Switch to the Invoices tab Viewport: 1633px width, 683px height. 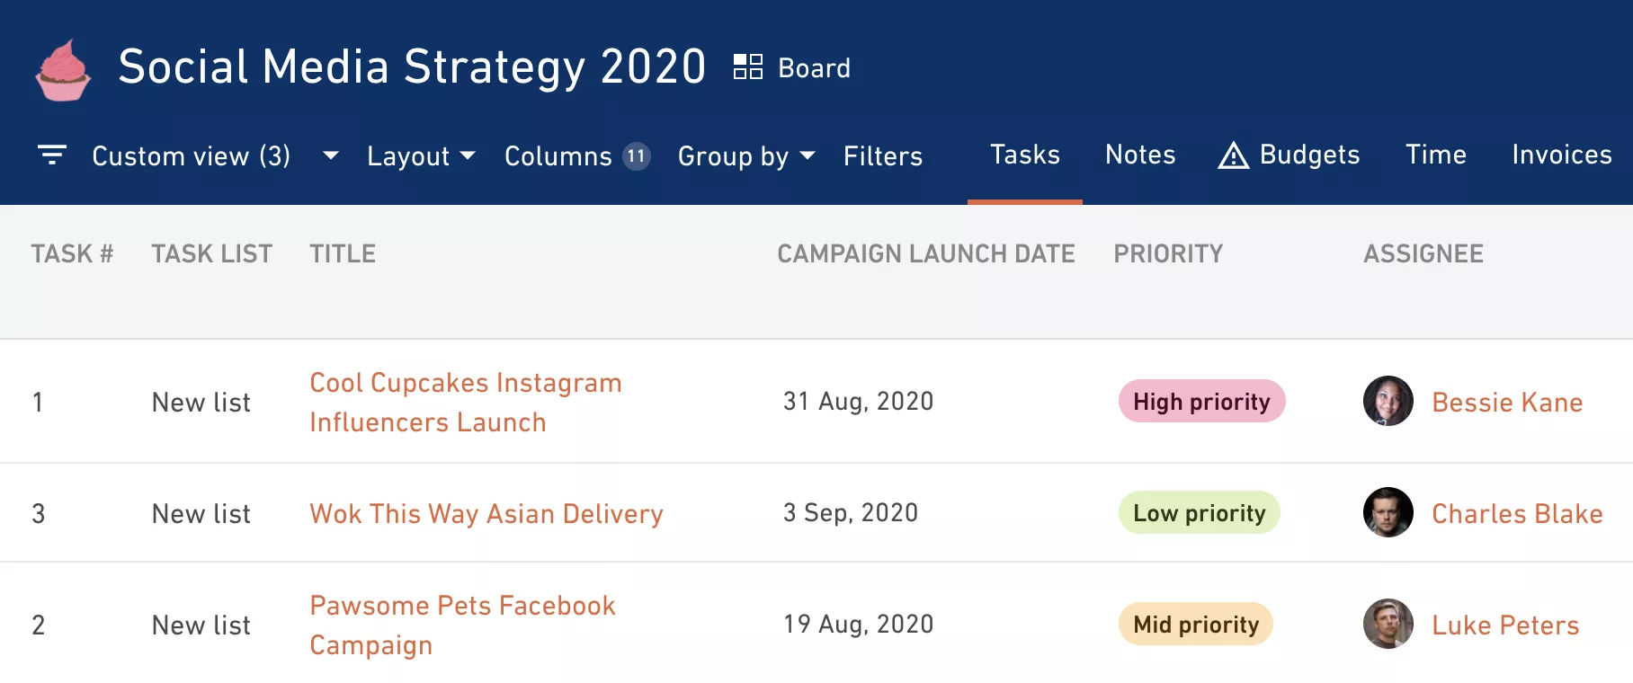coord(1562,155)
